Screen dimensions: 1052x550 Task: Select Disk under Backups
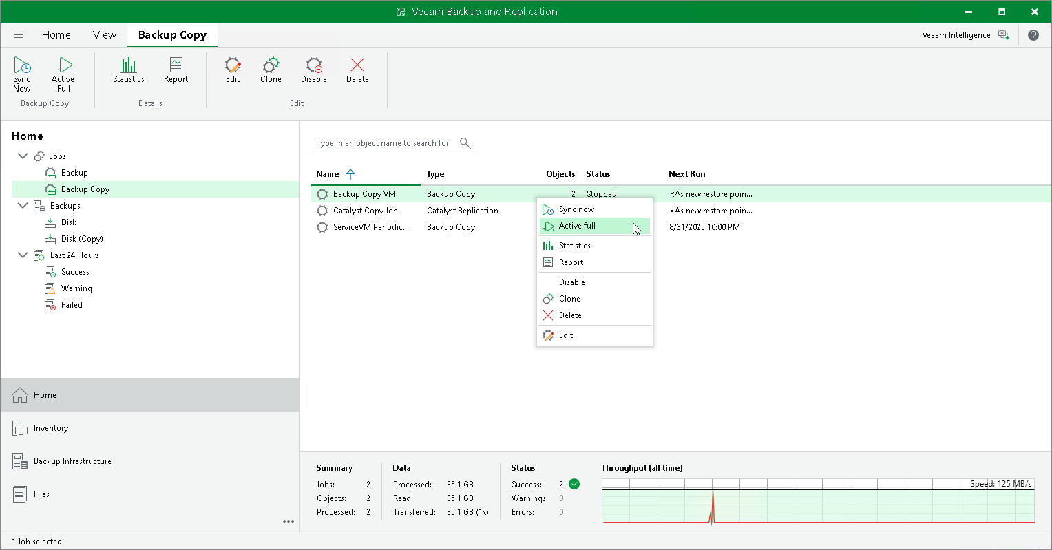pyautogui.click(x=69, y=222)
